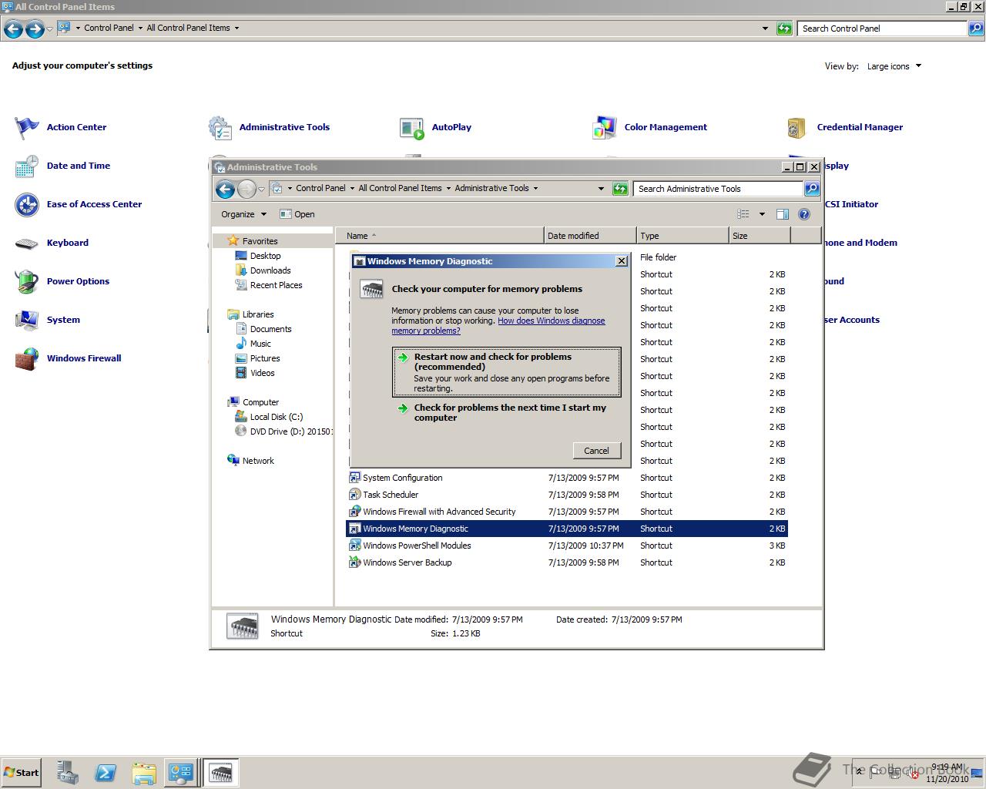This screenshot has width=986, height=789.
Task: Toggle preview pane icon in Administrative Tools
Action: [783, 214]
